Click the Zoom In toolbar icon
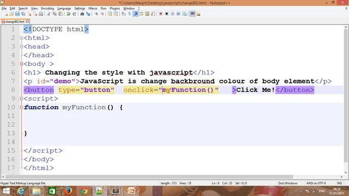The height and width of the screenshot is (196, 349). tap(97, 14)
